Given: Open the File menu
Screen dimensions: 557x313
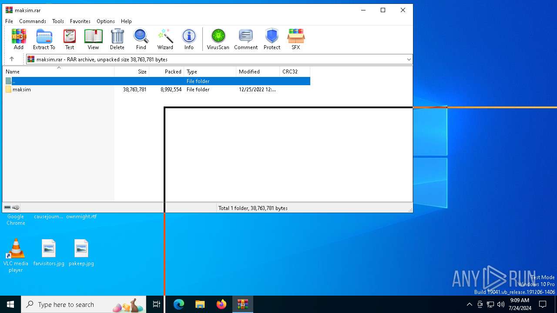Looking at the screenshot, I should point(9,21).
